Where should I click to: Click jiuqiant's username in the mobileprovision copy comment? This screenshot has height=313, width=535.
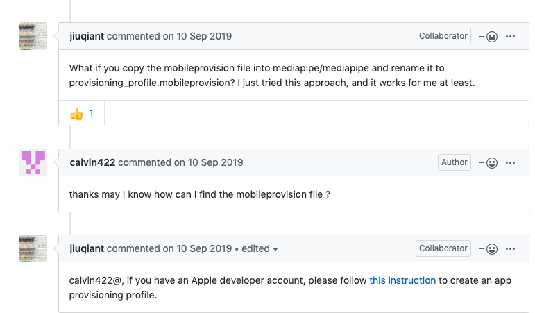pyautogui.click(x=87, y=36)
